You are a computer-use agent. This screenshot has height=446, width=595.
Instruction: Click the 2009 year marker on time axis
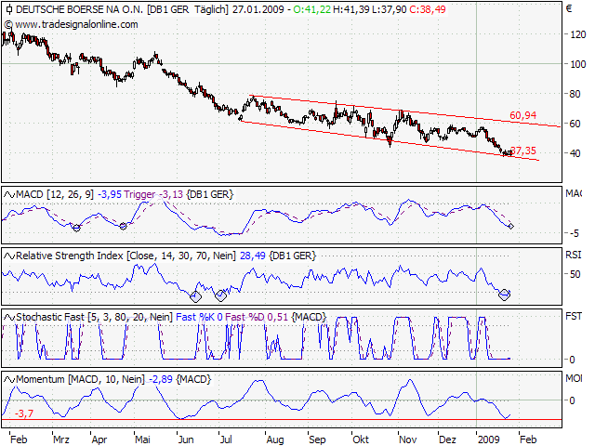point(488,436)
